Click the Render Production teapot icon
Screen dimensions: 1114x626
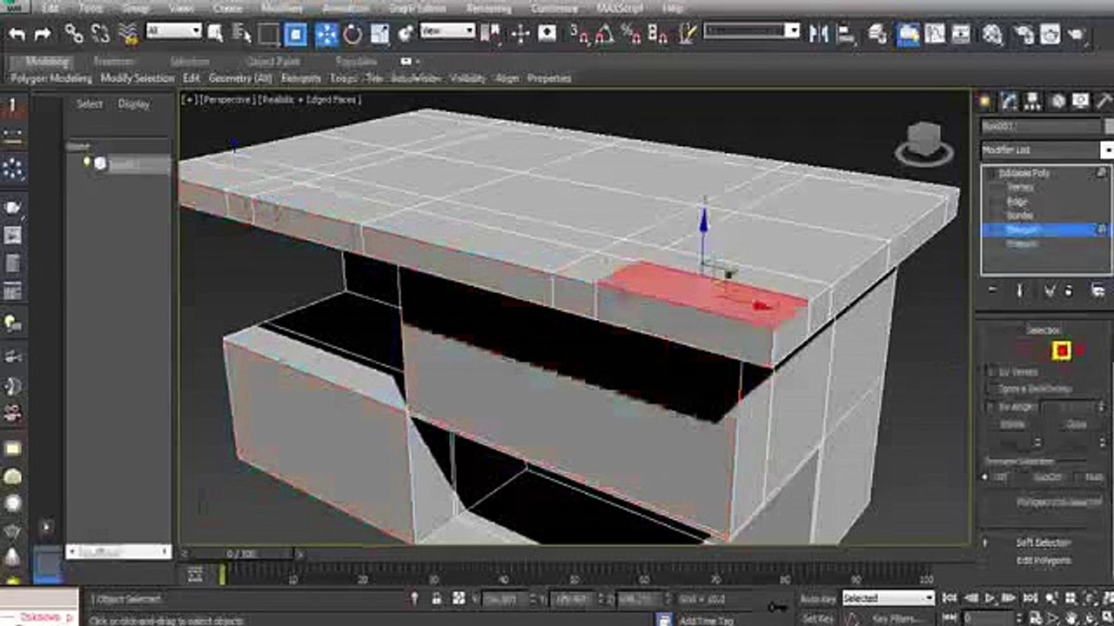click(x=1077, y=34)
